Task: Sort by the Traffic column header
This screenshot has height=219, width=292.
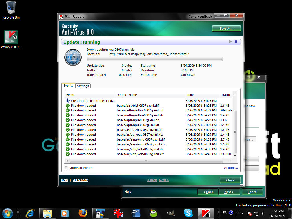Action: pos(226,95)
